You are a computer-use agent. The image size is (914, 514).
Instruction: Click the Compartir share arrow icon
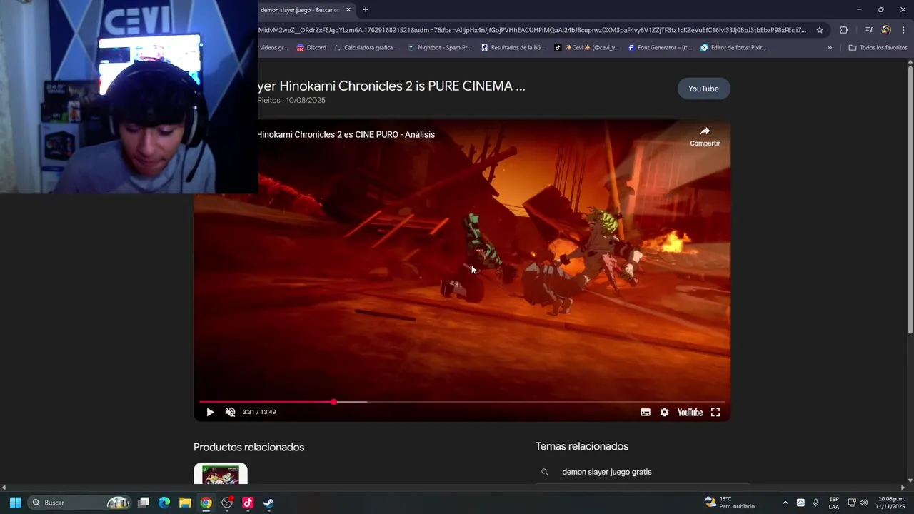[705, 131]
